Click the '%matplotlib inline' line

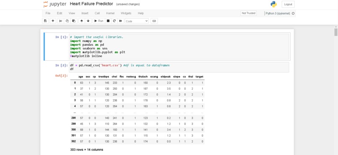pos(86,56)
